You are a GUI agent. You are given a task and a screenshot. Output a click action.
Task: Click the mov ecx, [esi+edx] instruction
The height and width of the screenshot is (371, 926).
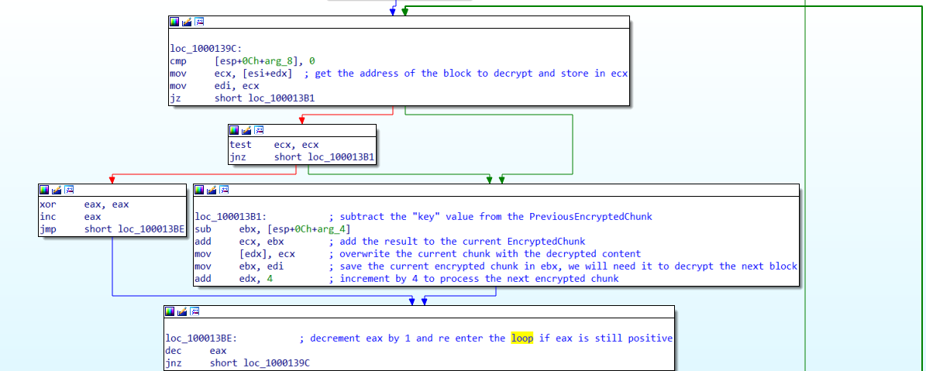(231, 74)
